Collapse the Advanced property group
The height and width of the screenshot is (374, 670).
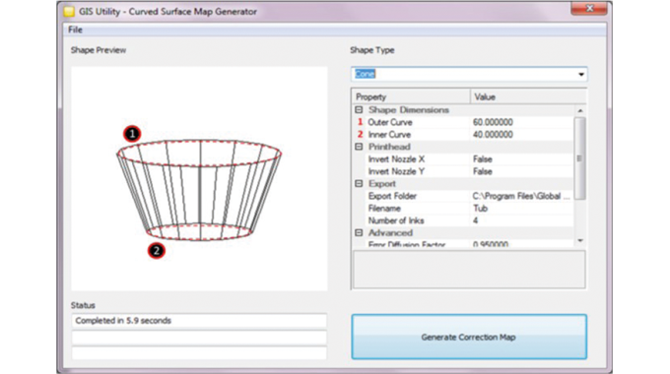[359, 232]
